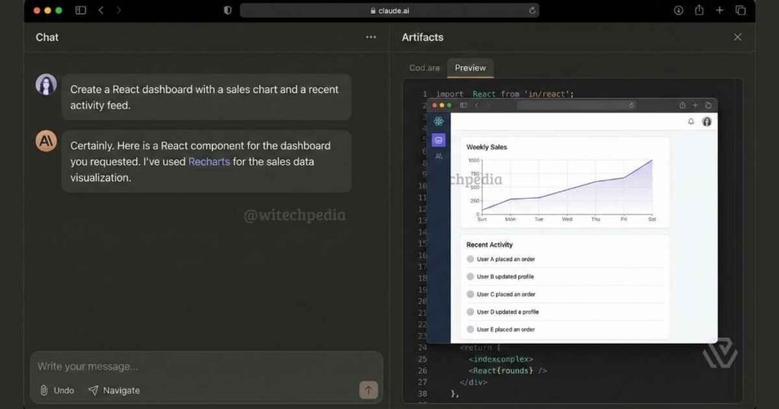Choose the Undo button below the message box

(64, 391)
